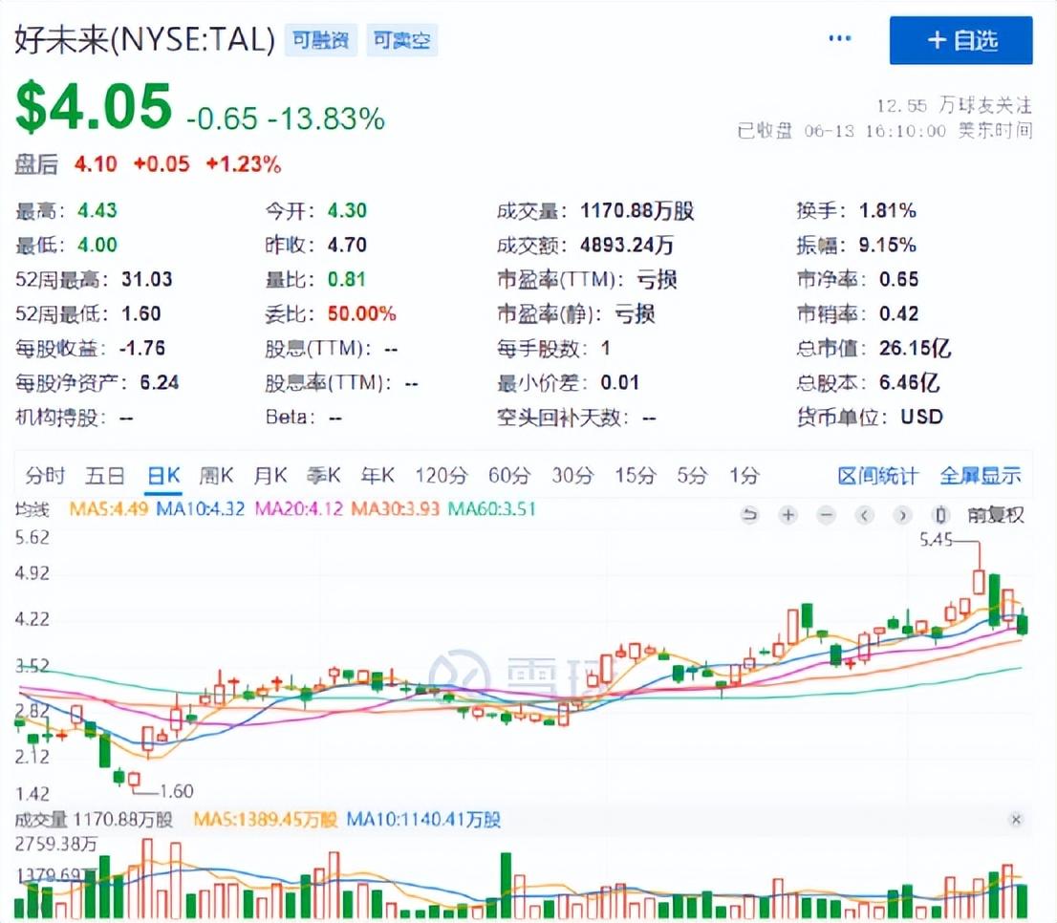Add stock via the 自选 button
1057x923 pixels.
[960, 40]
